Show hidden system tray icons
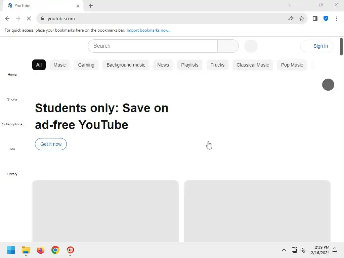The image size is (344, 258). 284,250
